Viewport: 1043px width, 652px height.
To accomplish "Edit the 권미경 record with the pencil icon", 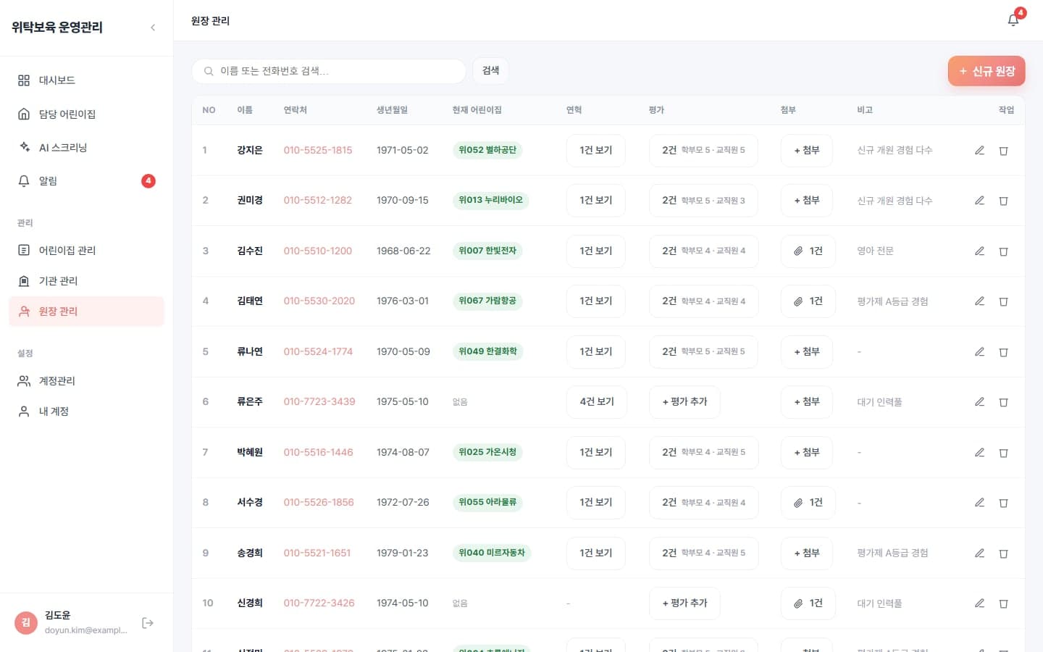I will pyautogui.click(x=979, y=201).
